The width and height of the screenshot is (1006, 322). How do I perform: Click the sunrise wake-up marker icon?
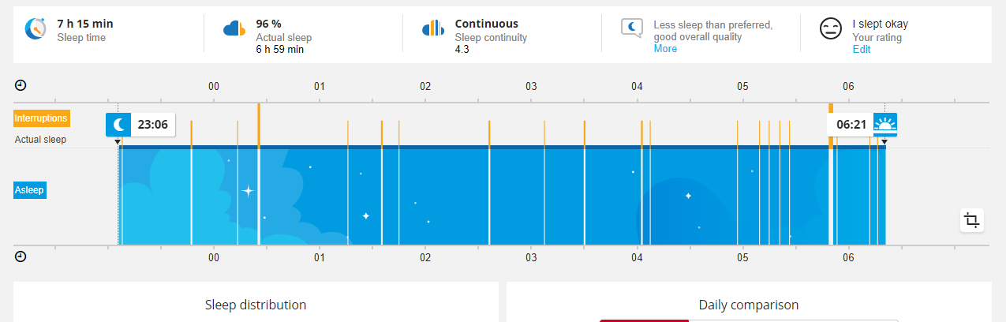884,125
